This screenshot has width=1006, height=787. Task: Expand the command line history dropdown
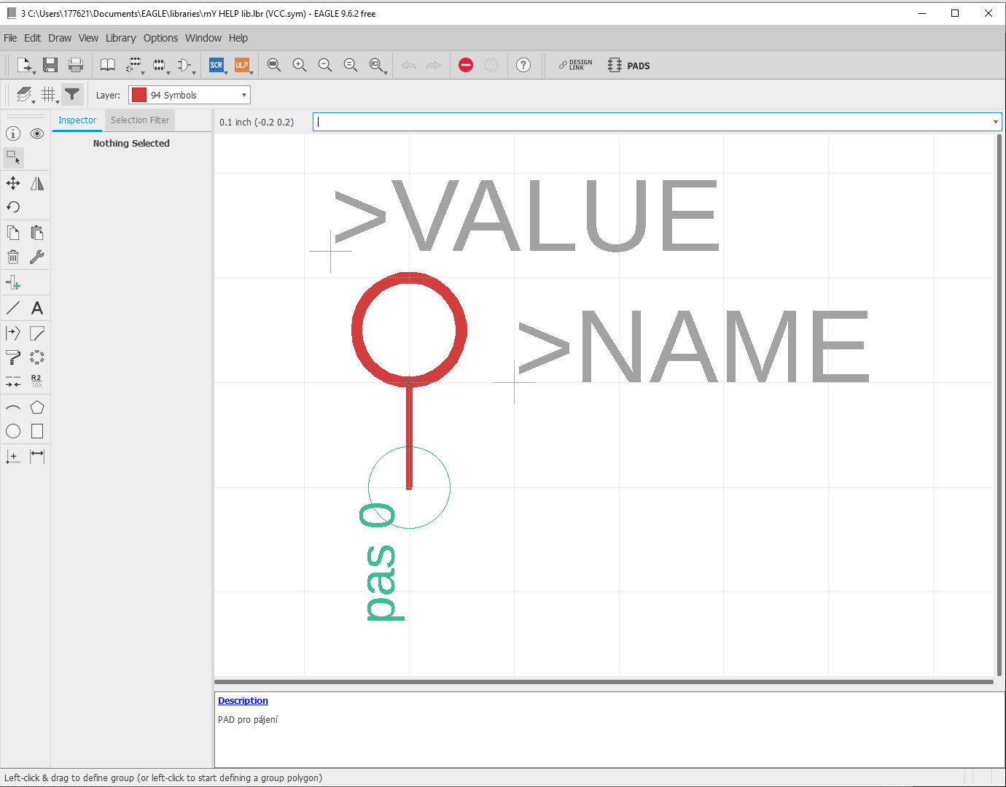point(995,122)
